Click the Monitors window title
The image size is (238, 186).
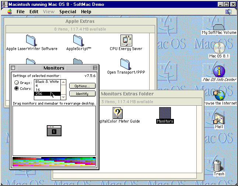pyautogui.click(x=54, y=68)
